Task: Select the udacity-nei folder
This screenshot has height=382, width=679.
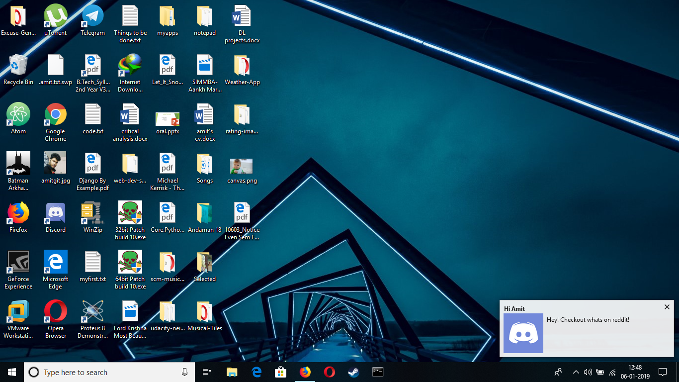Action: pos(168,316)
